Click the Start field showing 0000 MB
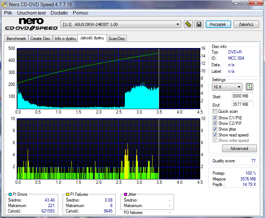Screen dimensions: 265x218 click(x=242, y=96)
